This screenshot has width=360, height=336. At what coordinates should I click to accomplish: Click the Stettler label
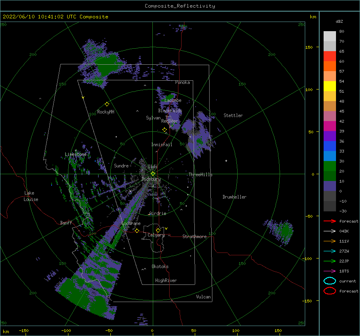pyautogui.click(x=233, y=115)
